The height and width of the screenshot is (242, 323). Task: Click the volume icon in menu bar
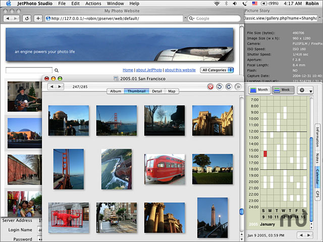pyautogui.click(x=235, y=4)
